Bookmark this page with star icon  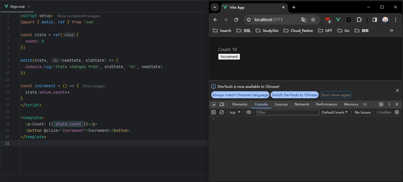point(313,20)
